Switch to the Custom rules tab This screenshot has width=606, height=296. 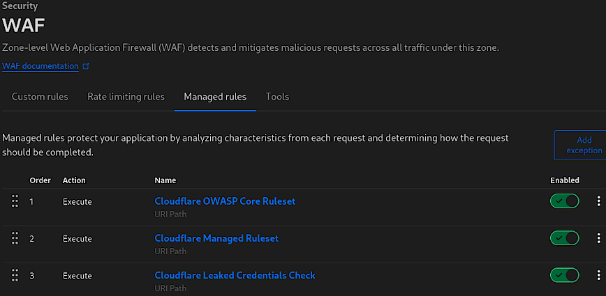click(x=40, y=96)
